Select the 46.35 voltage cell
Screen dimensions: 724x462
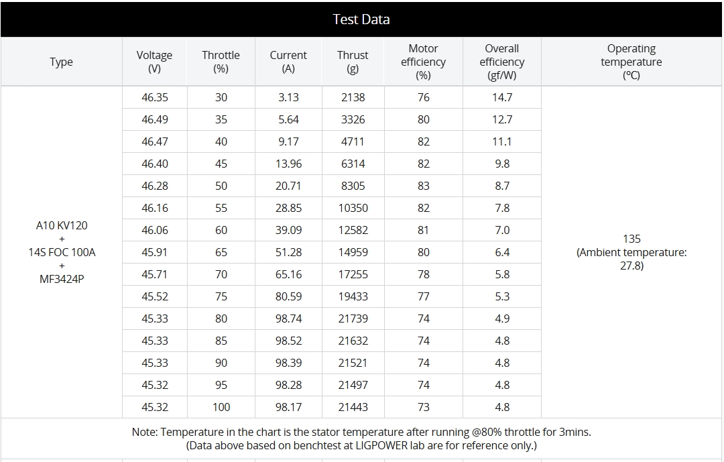point(155,97)
